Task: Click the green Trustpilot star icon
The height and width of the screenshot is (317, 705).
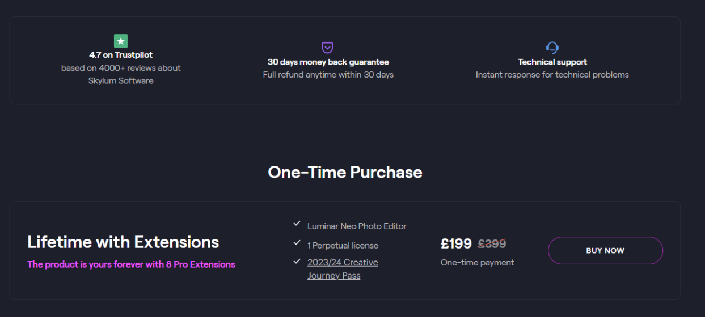Action: tap(121, 41)
